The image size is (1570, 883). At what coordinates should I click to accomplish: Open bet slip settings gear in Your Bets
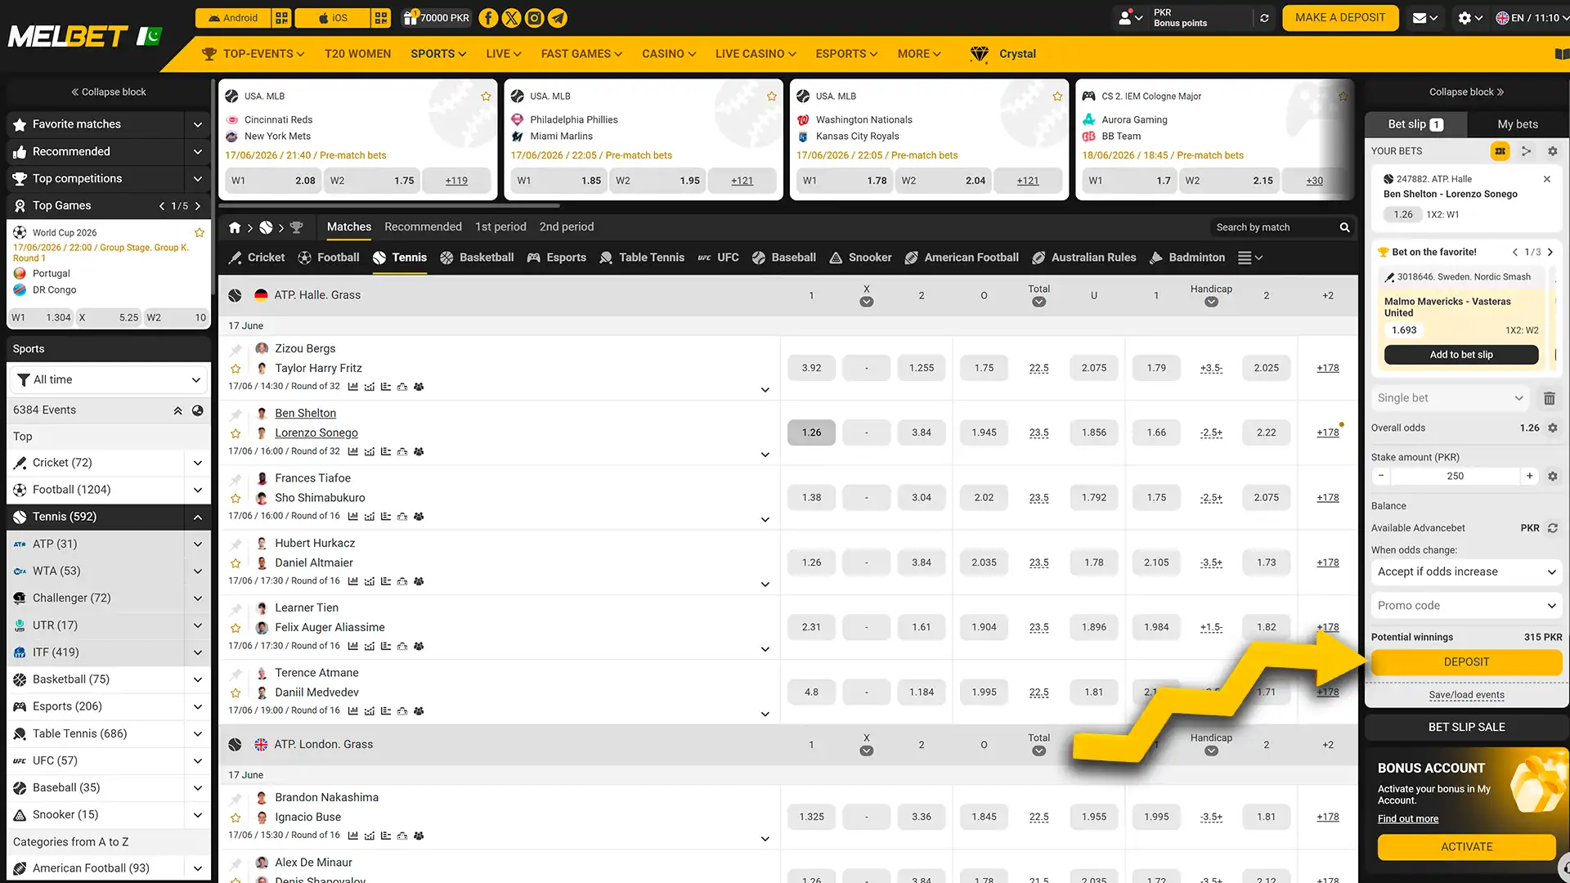(x=1553, y=151)
